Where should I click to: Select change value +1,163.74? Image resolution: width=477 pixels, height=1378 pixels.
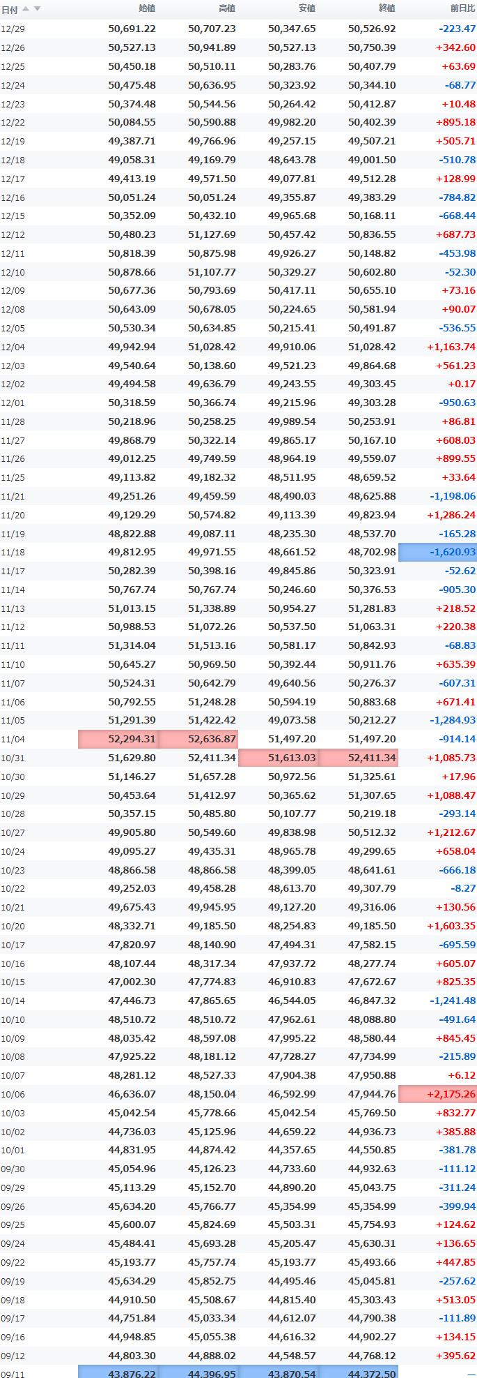(x=451, y=347)
